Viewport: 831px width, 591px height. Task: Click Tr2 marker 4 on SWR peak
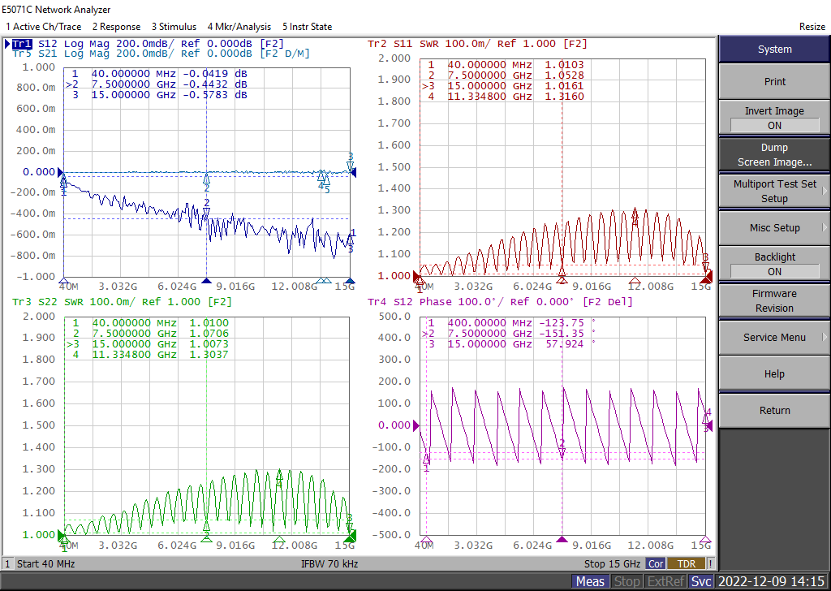point(635,214)
